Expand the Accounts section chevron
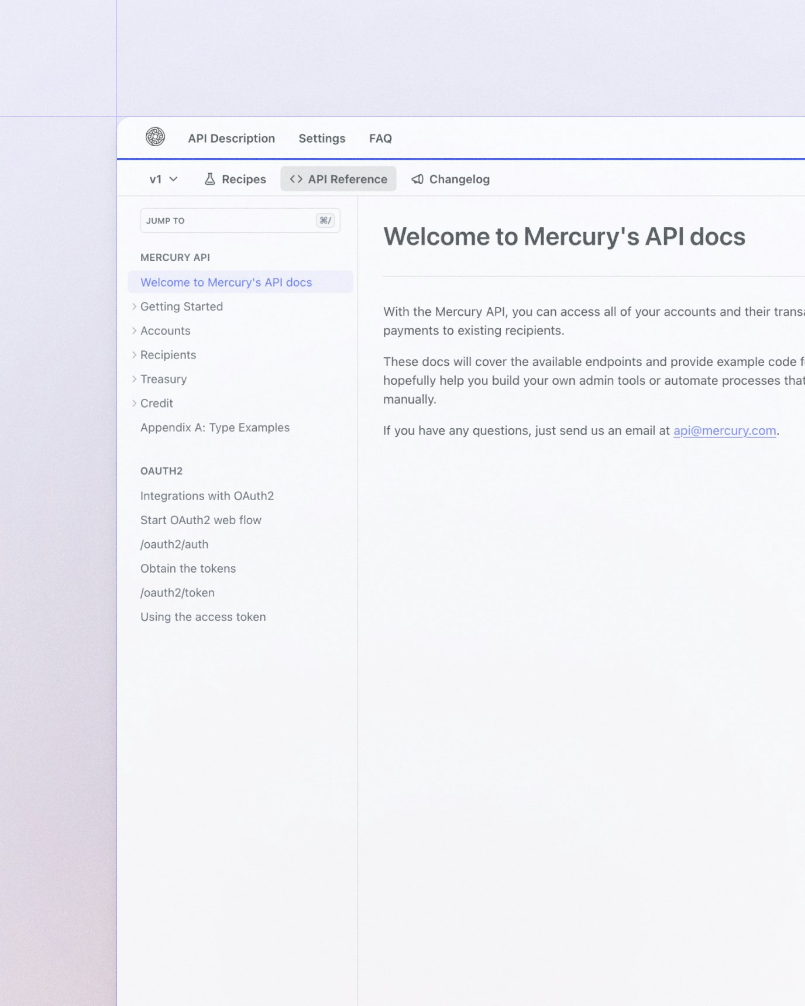This screenshot has width=805, height=1006. 135,330
